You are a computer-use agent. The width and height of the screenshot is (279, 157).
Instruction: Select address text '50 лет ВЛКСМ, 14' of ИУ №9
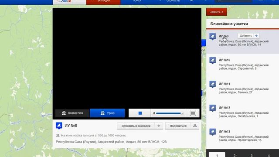[249, 44]
